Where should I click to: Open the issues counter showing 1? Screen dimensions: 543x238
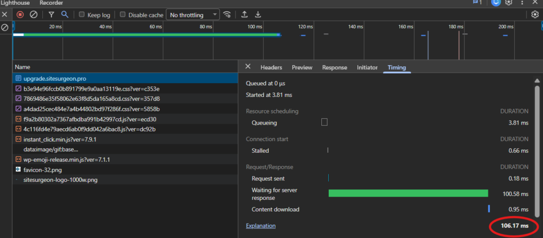(478, 3)
